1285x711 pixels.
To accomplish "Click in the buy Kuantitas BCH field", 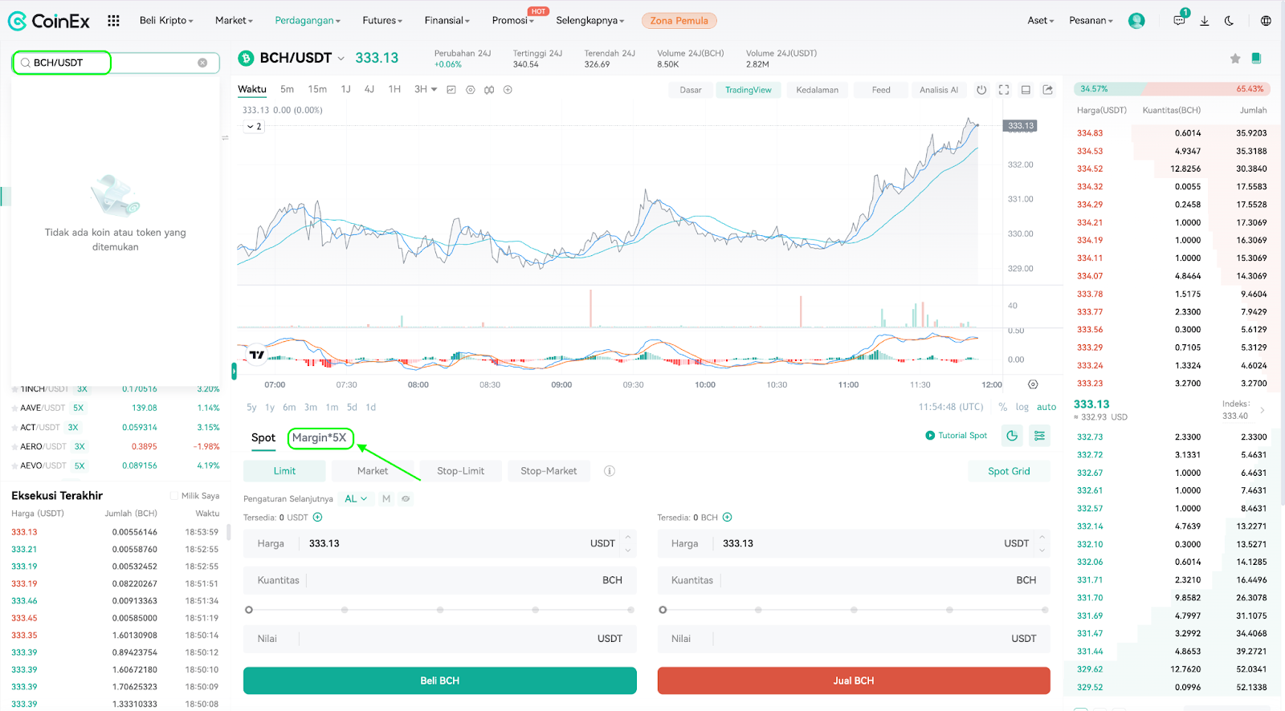I will click(440, 580).
